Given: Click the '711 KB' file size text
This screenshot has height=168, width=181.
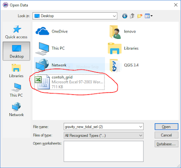Looking at the screenshot, I should pyautogui.click(x=57, y=87).
